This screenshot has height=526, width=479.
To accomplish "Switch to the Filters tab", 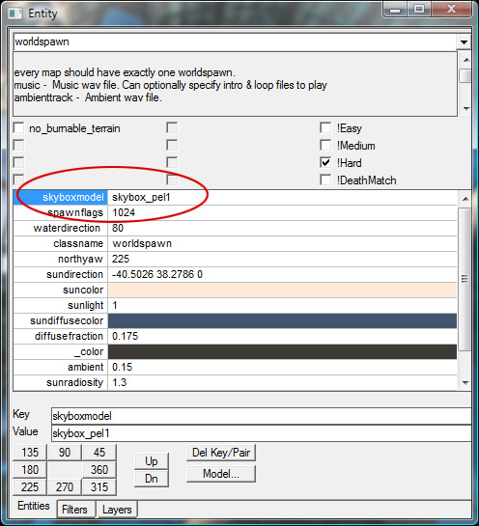I will pyautogui.click(x=74, y=510).
